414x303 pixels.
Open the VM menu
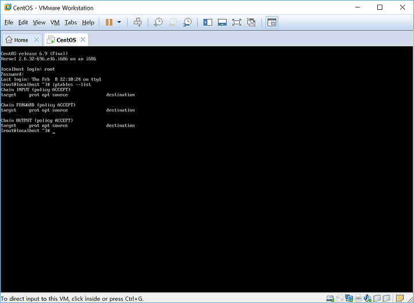[55, 22]
